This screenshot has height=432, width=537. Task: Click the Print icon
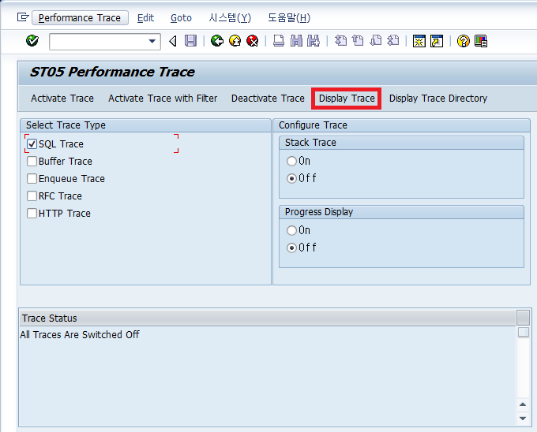[279, 41]
